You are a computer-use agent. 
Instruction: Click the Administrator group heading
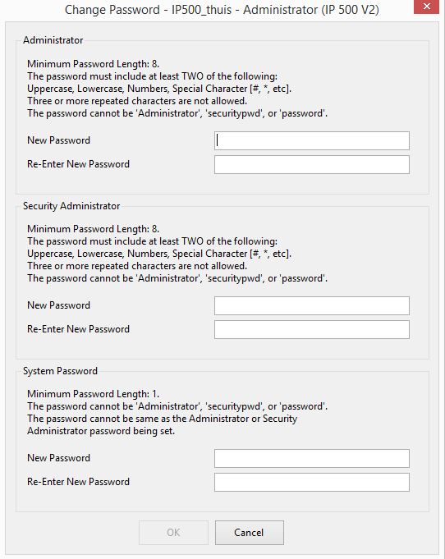53,40
